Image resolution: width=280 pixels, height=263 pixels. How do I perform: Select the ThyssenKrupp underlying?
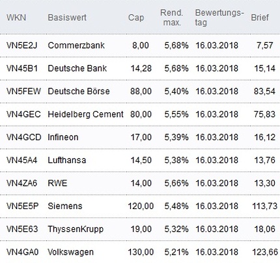[76, 229]
